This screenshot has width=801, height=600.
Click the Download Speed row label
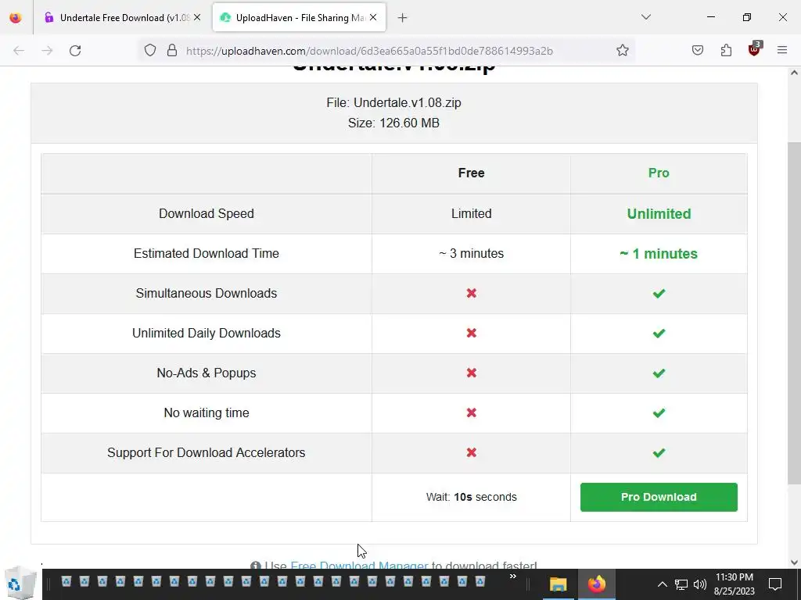click(x=207, y=214)
